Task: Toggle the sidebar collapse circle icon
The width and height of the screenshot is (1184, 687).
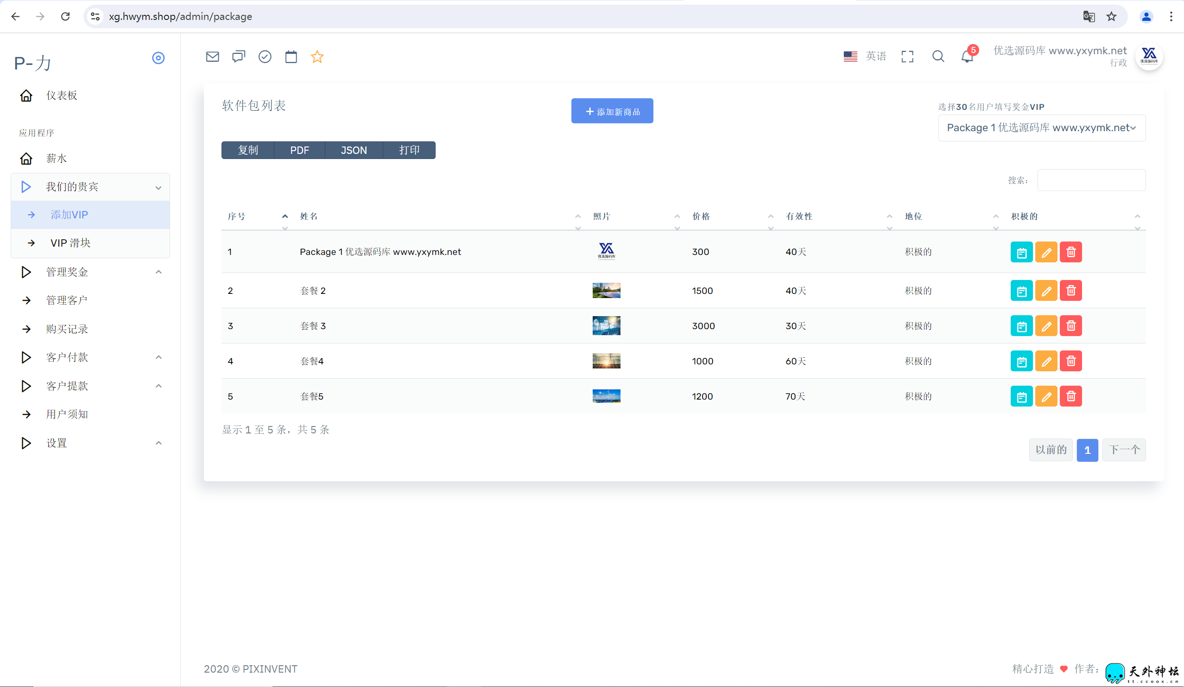Action: [x=158, y=58]
